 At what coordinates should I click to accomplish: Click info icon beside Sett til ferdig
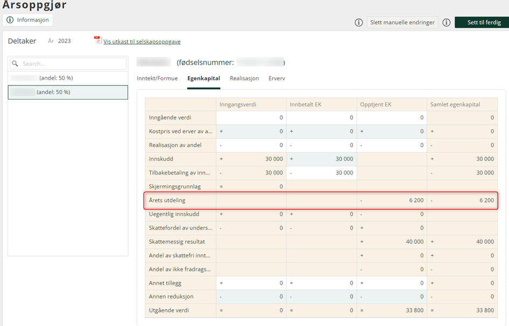(x=447, y=23)
